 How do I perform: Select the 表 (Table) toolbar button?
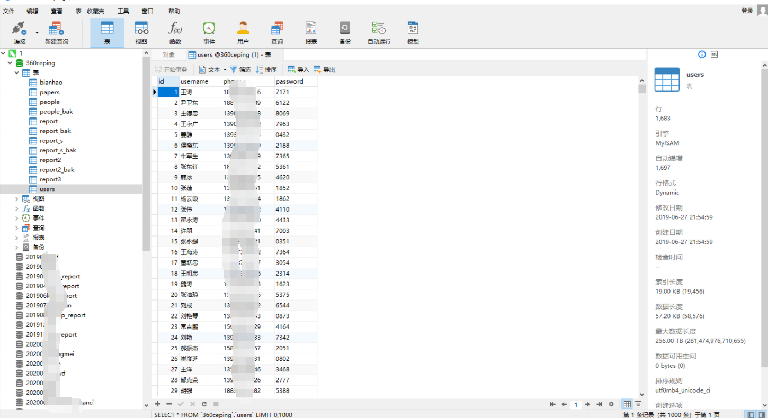[x=107, y=33]
